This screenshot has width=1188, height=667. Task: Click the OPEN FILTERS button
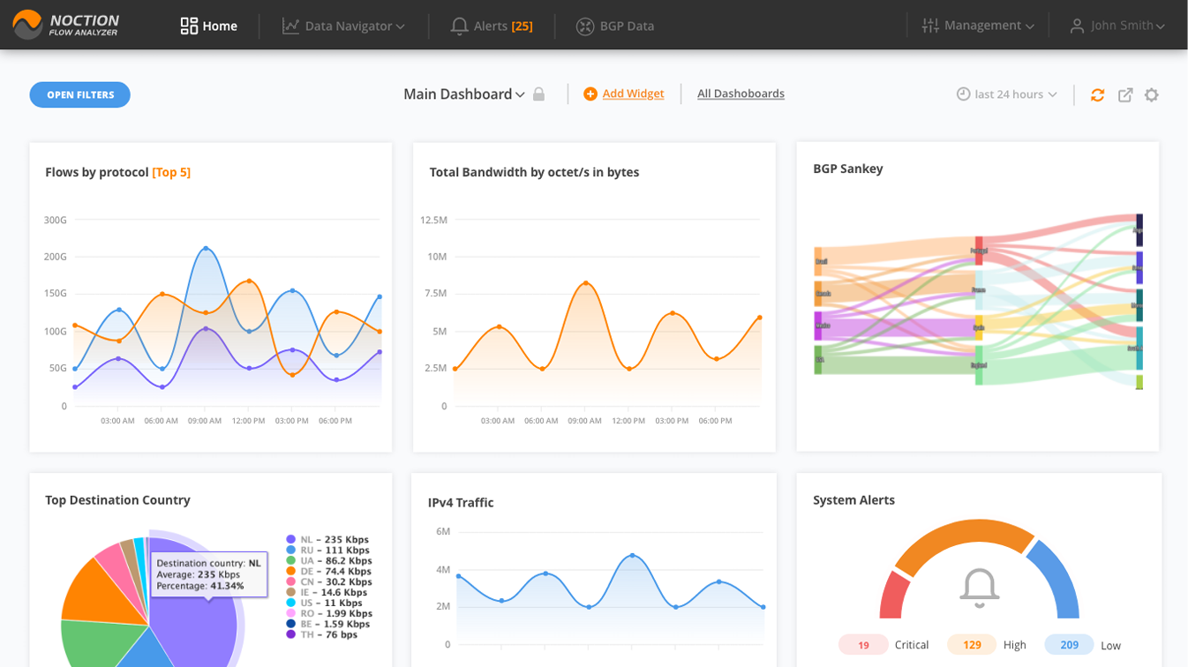tap(79, 94)
